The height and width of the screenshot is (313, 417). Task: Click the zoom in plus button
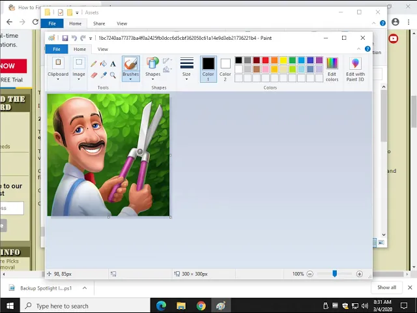coord(359,274)
